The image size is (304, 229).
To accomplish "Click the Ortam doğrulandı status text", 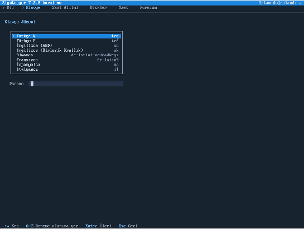I will [280, 3].
